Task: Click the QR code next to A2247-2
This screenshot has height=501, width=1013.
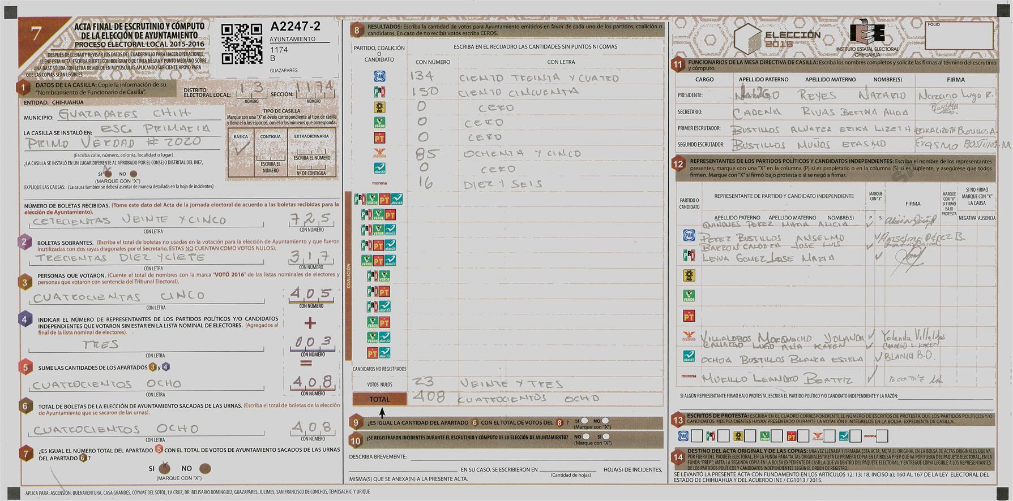Action: tap(242, 44)
